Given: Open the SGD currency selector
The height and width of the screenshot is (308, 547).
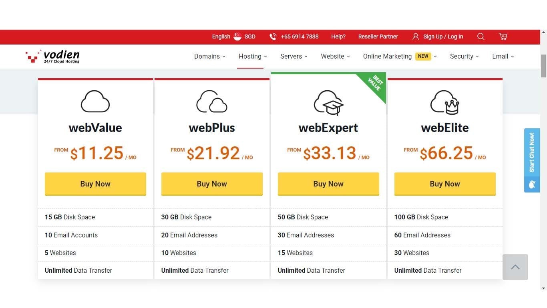Looking at the screenshot, I should (x=250, y=36).
